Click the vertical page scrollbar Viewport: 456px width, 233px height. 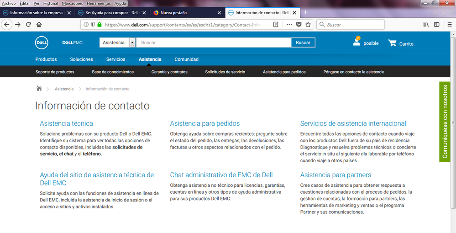(453, 122)
